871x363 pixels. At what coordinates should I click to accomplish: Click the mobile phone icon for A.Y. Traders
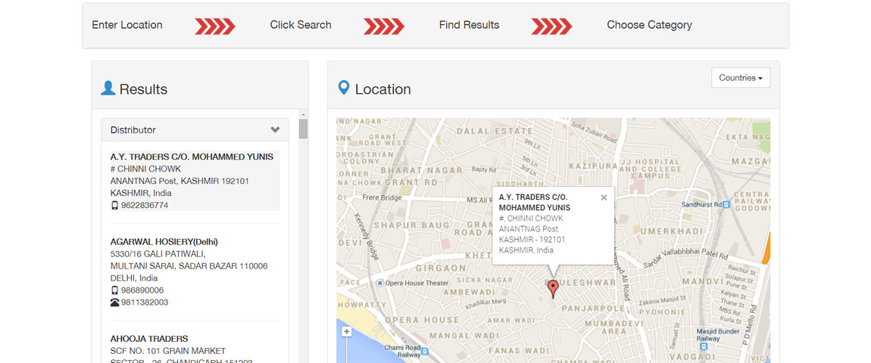point(114,206)
